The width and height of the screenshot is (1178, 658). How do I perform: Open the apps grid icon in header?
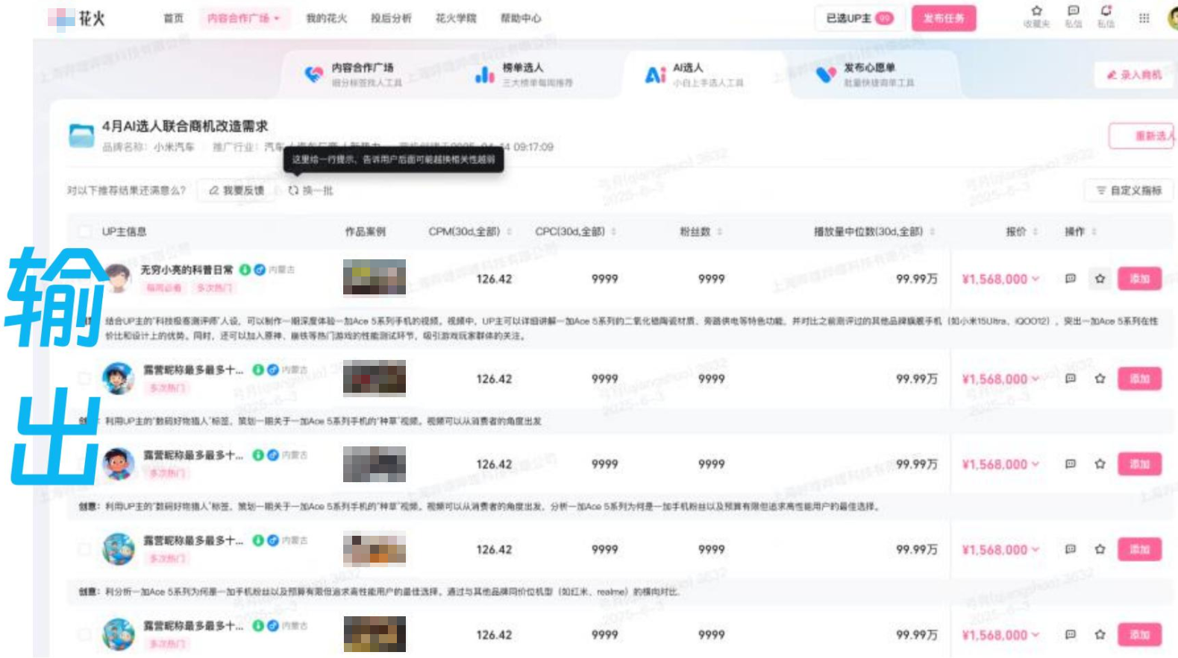(x=1144, y=18)
